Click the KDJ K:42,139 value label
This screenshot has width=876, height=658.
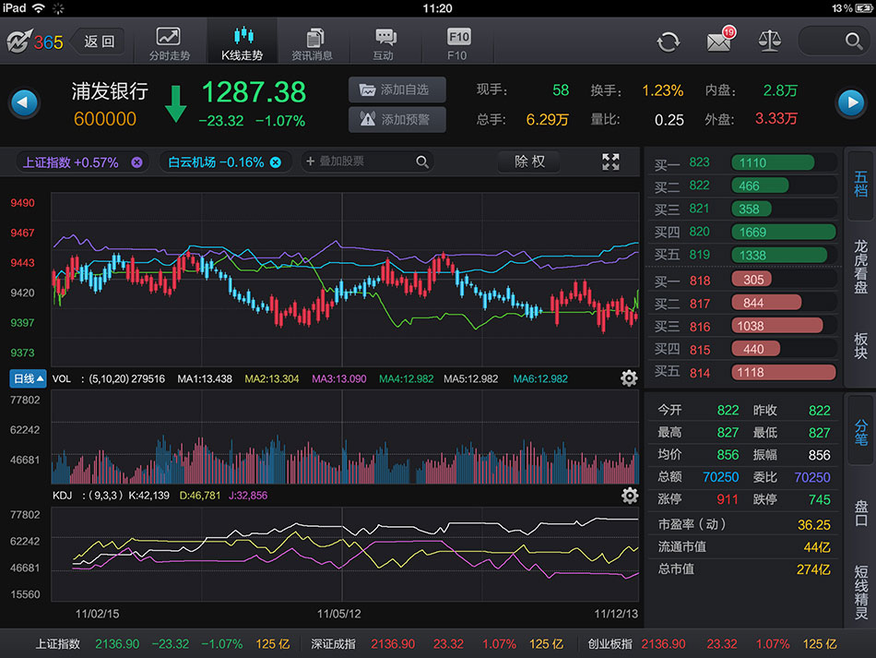click(x=149, y=496)
